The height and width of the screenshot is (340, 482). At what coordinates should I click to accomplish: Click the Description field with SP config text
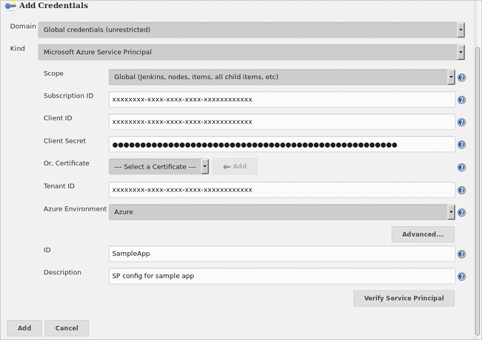click(x=282, y=276)
